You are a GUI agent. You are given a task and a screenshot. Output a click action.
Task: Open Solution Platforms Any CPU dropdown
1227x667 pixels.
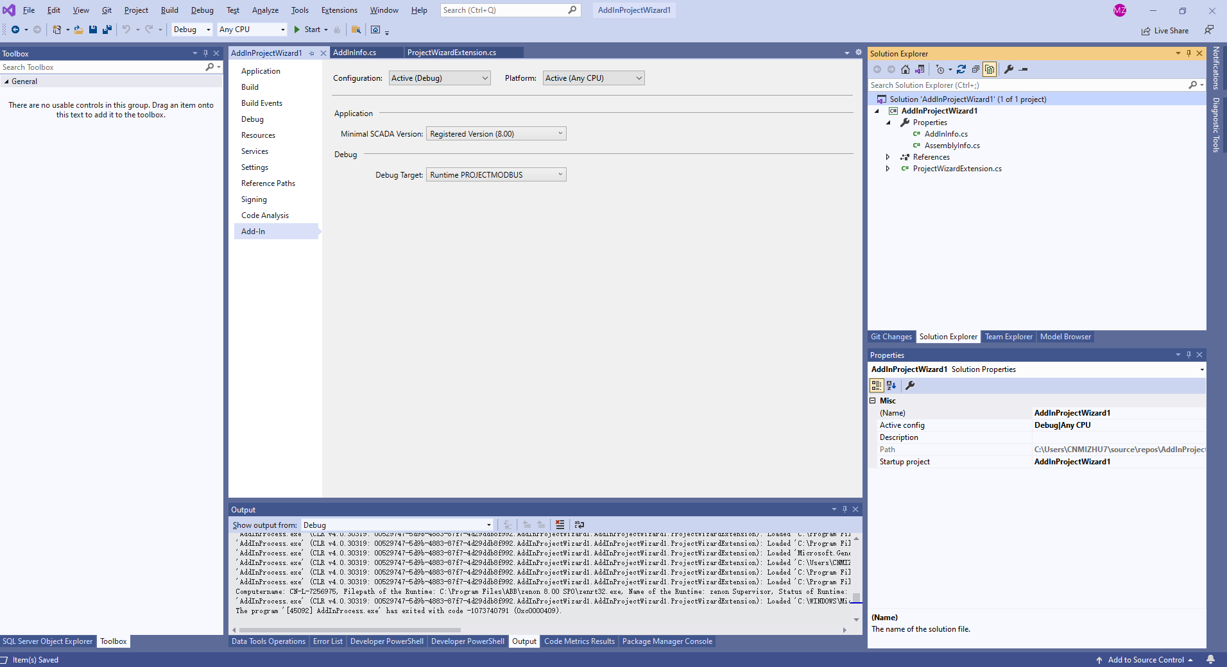coord(252,30)
